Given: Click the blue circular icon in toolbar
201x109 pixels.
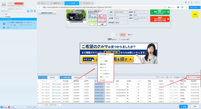Looking at the screenshot, I should click(182, 7).
